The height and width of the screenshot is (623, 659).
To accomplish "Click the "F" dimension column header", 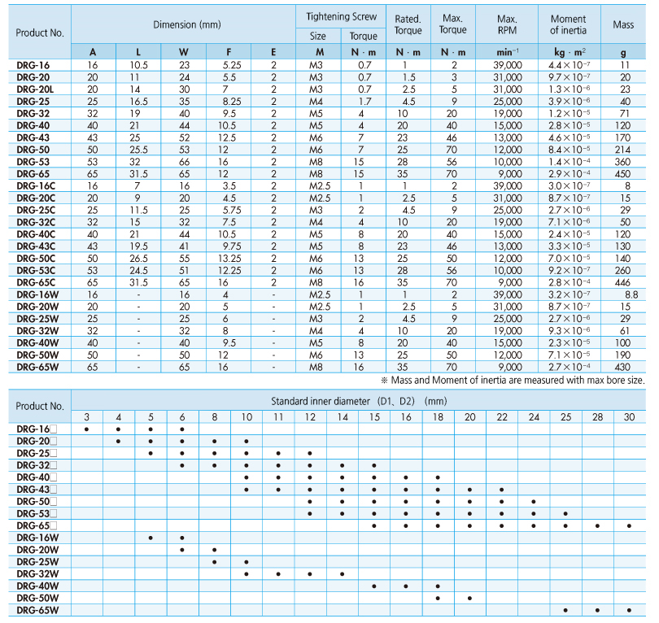I will click(x=229, y=52).
